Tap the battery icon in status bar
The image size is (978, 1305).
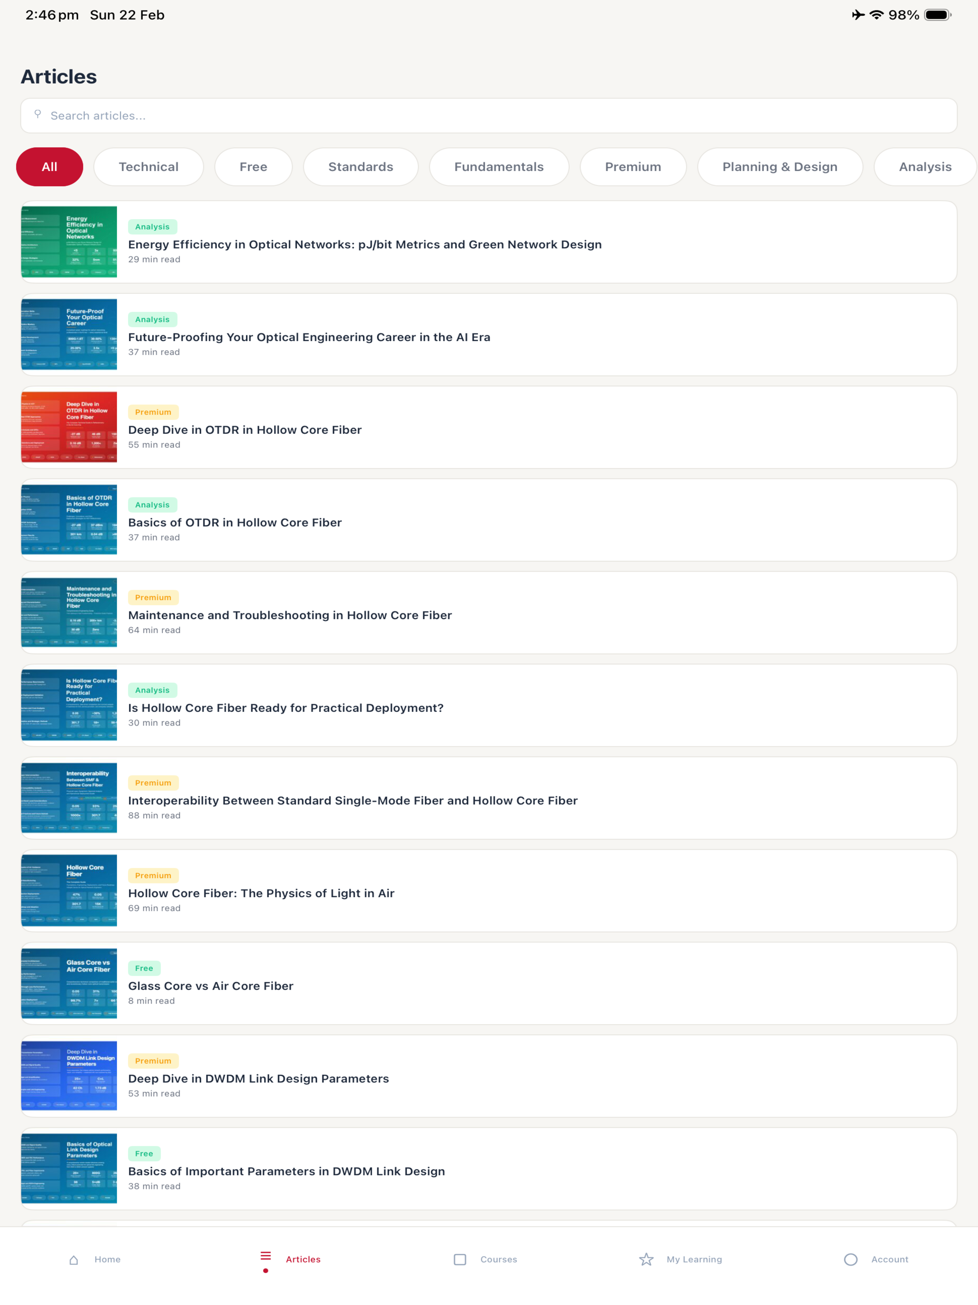click(938, 15)
